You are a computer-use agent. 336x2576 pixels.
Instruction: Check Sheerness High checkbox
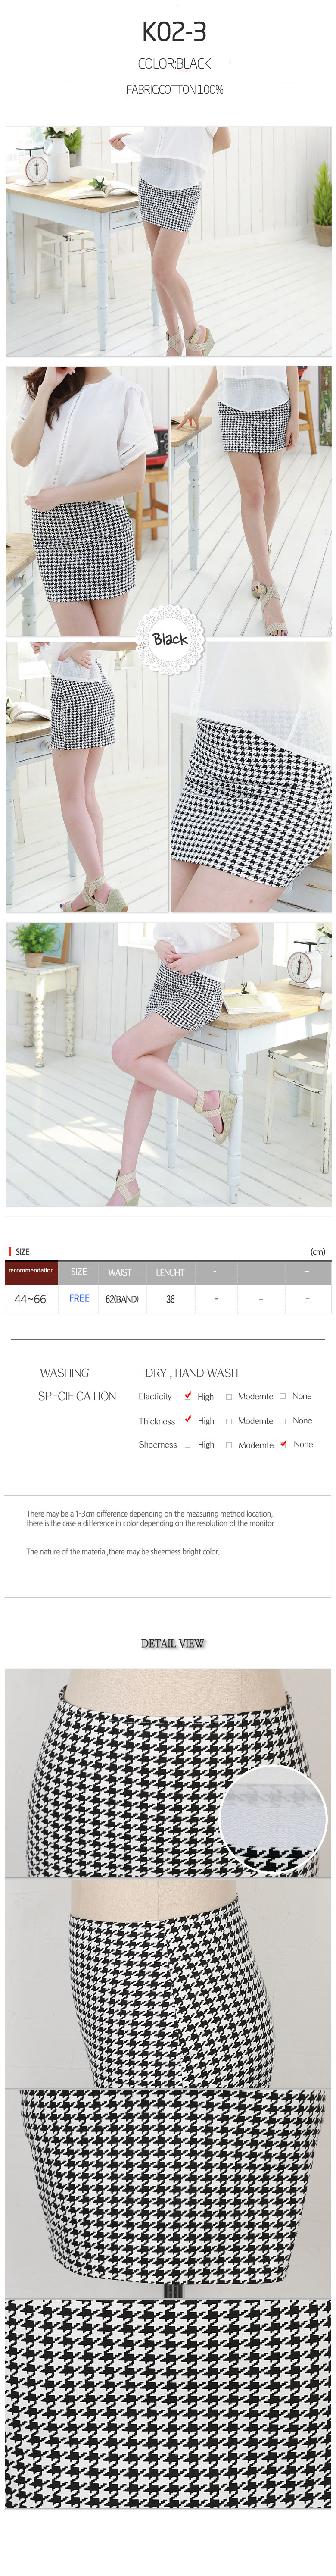[x=187, y=1444]
